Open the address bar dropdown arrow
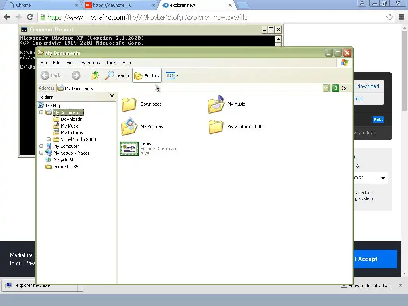 coord(326,88)
